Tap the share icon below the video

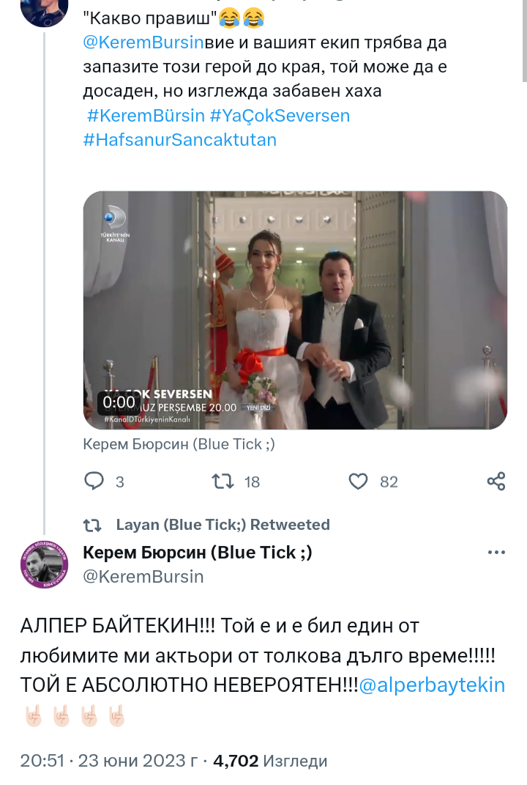pos(496,481)
